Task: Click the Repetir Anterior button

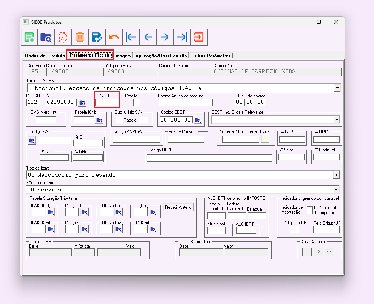Action: pyautogui.click(x=179, y=207)
